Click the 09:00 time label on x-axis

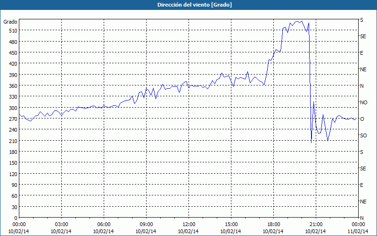[x=146, y=225]
